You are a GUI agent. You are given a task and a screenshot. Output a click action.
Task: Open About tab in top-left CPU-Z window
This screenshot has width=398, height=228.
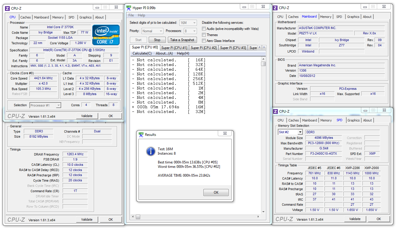99,17
